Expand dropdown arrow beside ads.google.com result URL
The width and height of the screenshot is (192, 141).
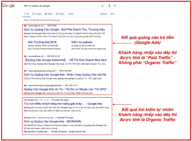50,100
